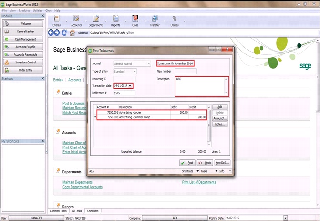Open the Utilities menu
This screenshot has width=320, height=221.
(37, 11)
